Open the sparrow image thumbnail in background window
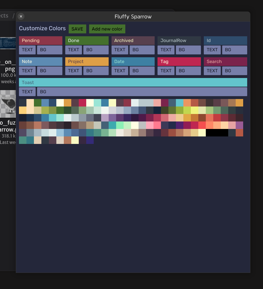 click(x=8, y=104)
